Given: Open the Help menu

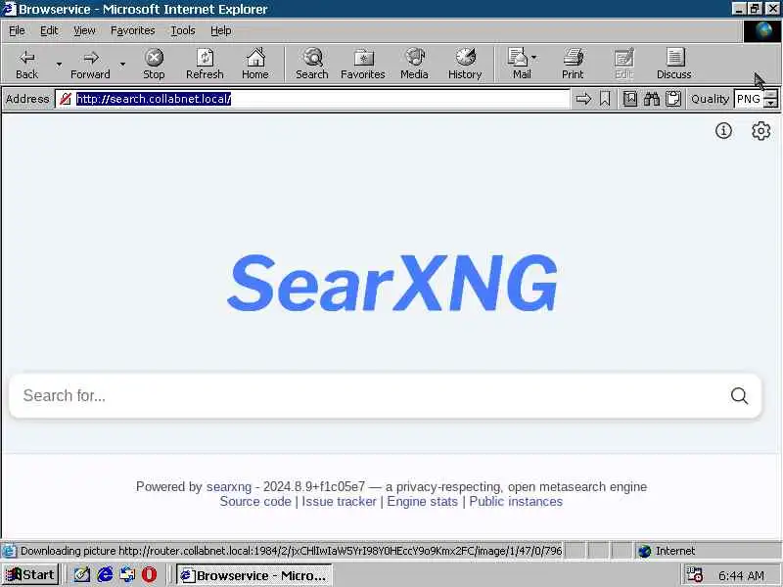Looking at the screenshot, I should 221,31.
